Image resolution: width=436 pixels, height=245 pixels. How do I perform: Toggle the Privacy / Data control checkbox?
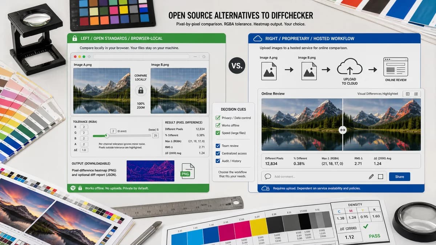[x=218, y=118]
